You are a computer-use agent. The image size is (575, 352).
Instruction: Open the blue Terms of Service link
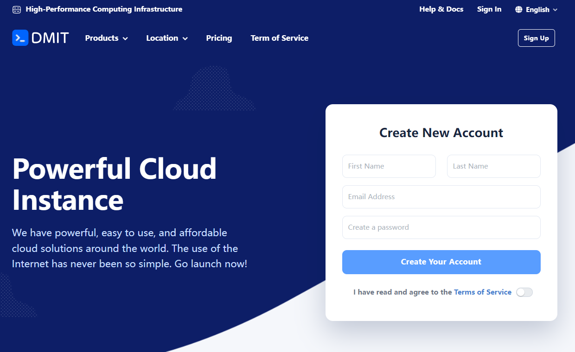pyautogui.click(x=483, y=292)
